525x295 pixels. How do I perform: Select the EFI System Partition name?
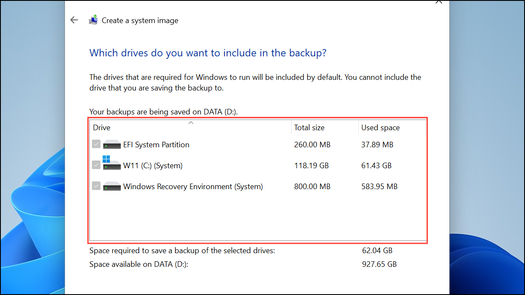pos(156,145)
